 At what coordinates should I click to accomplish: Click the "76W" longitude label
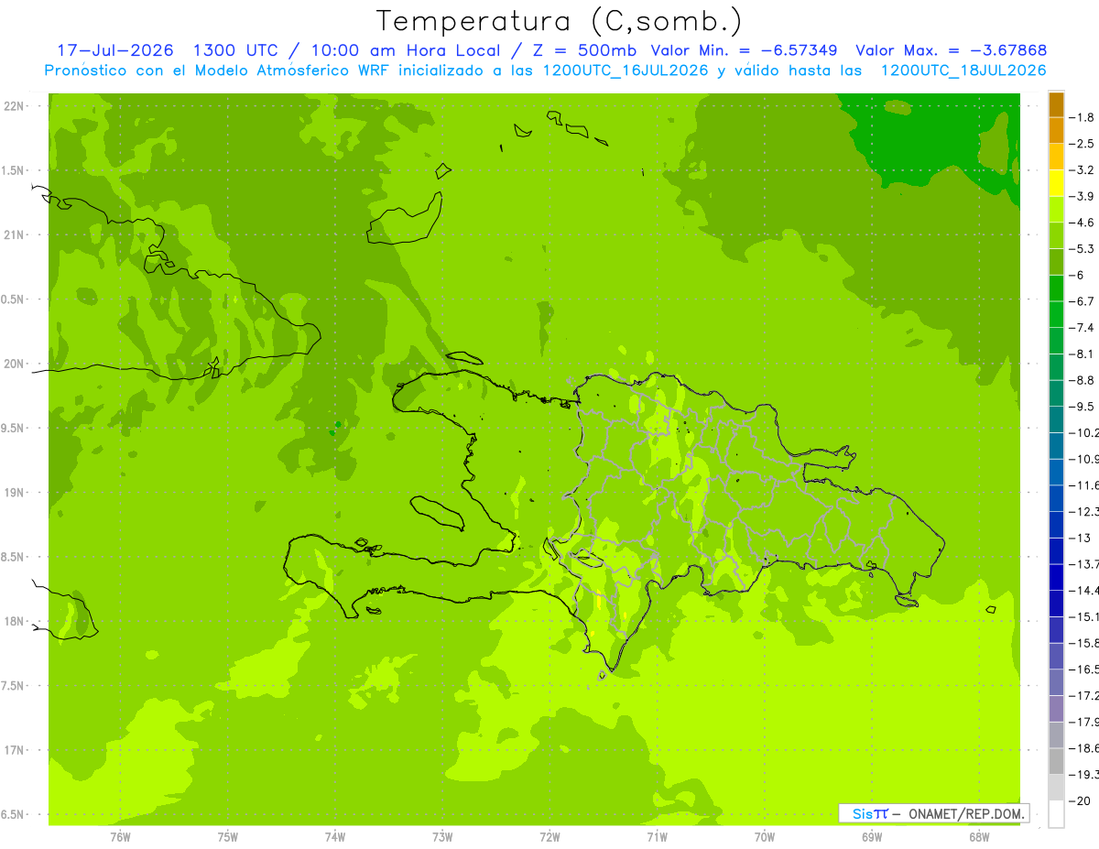[120, 837]
